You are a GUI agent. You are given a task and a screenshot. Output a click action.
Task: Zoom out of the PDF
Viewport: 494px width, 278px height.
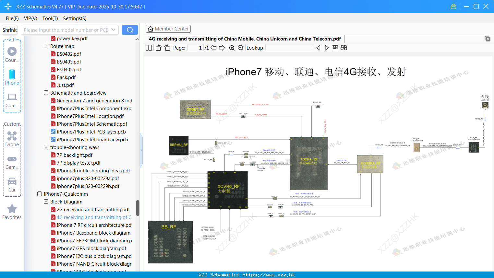(240, 48)
